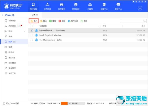Open the title bar menu list icon
148x106 pixels.
coord(136,2)
